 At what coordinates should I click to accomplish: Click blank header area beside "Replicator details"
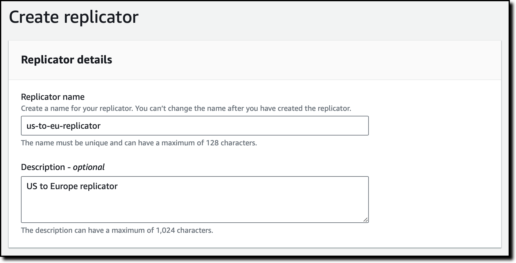[308, 60]
